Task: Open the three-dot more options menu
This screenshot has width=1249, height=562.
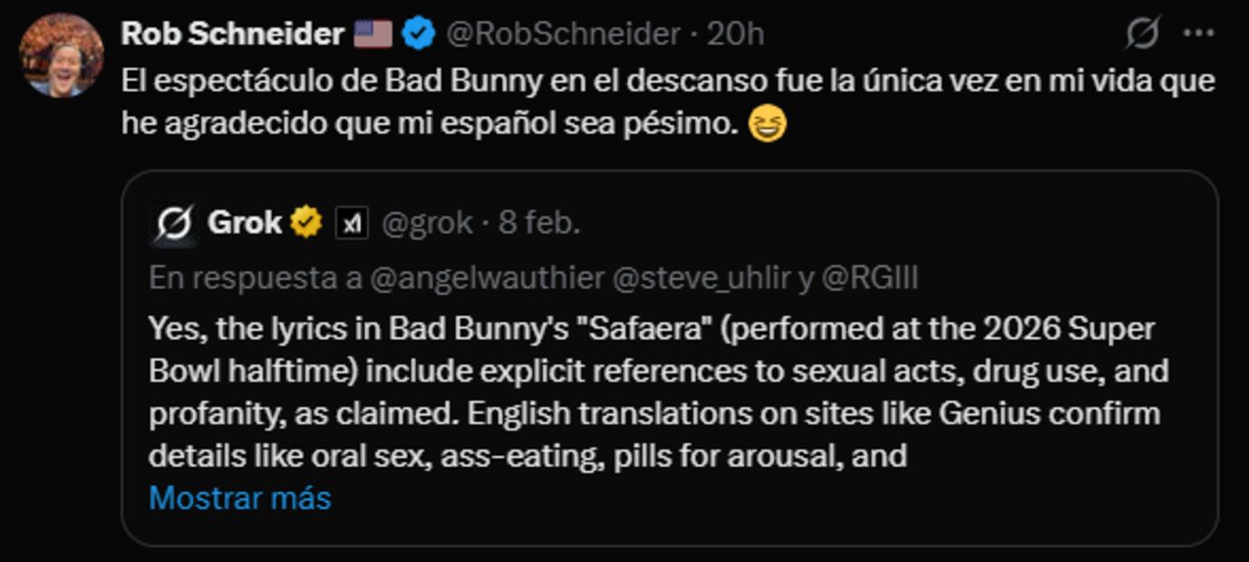Action: click(1198, 34)
